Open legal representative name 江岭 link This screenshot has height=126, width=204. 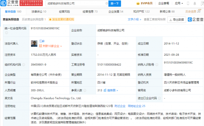pyautogui.click(x=42, y=41)
